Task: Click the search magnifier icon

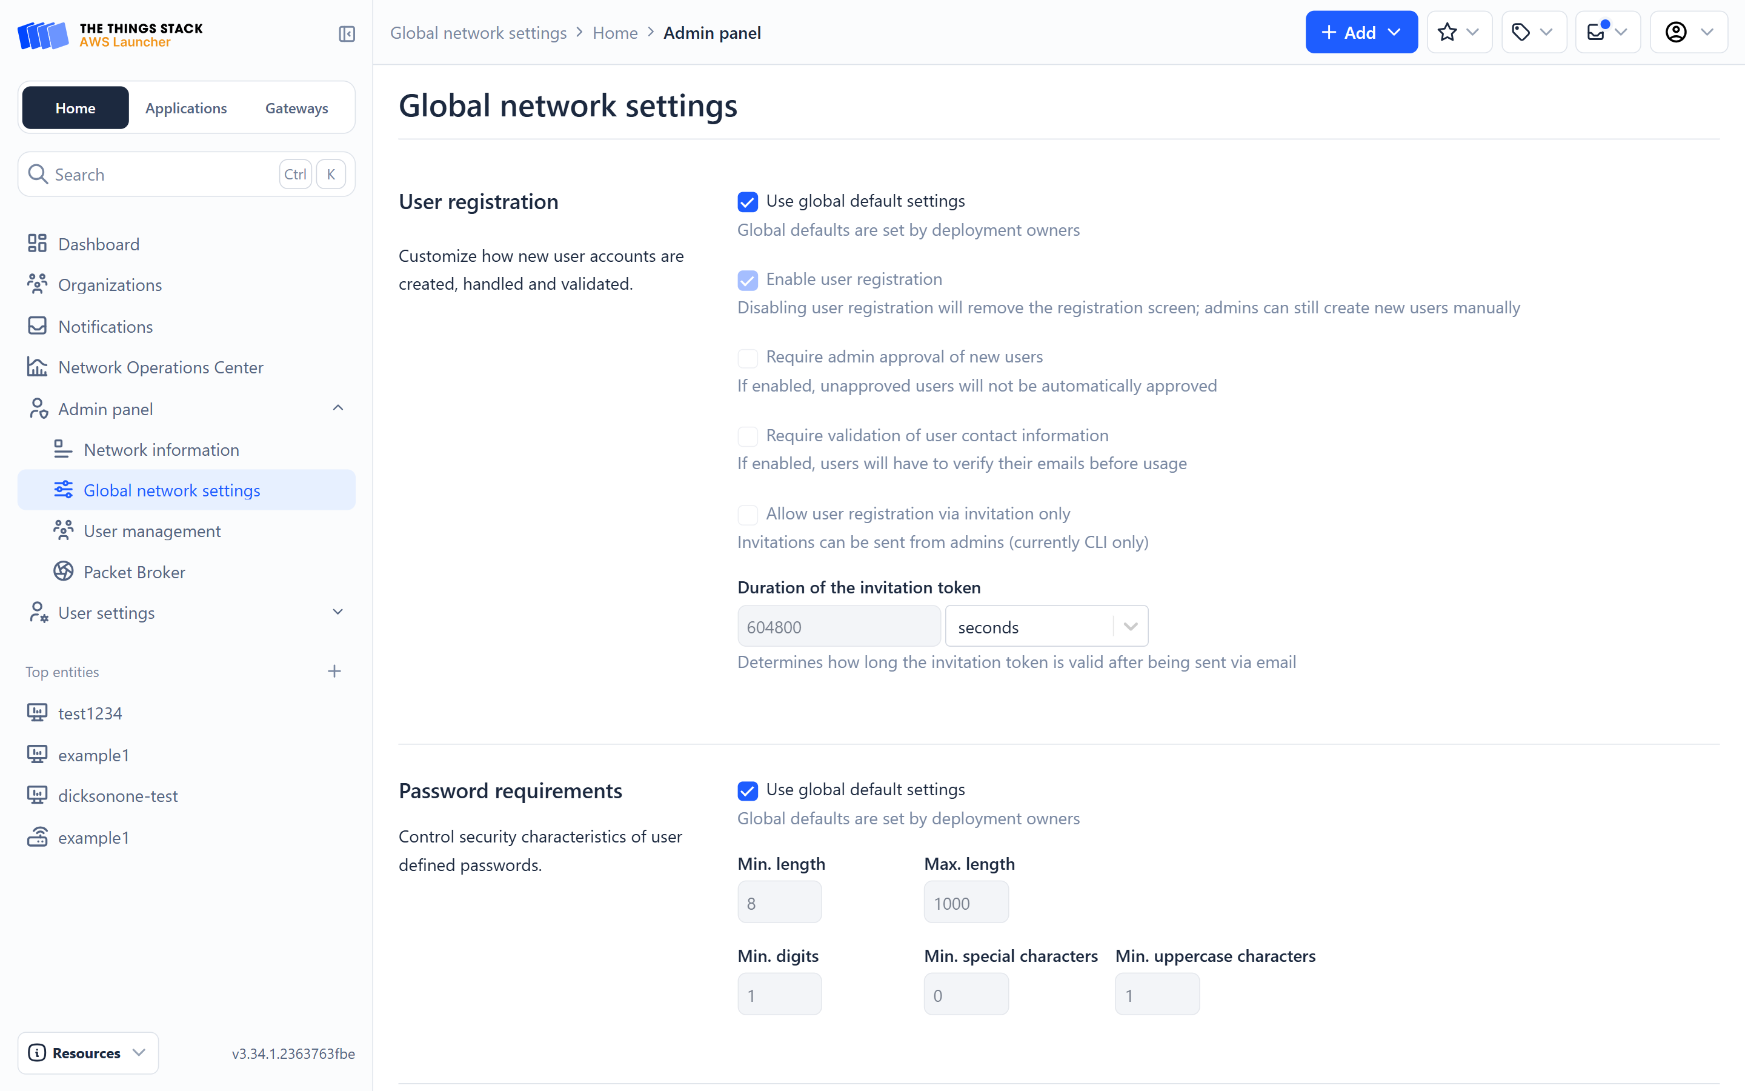Action: 38,174
